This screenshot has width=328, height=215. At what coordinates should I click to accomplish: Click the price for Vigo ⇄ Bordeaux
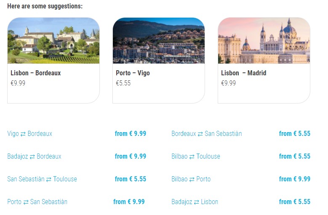pyautogui.click(x=131, y=134)
